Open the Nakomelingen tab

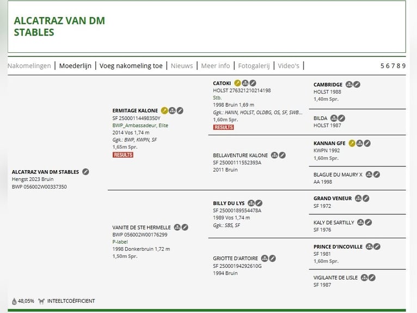tap(29, 66)
